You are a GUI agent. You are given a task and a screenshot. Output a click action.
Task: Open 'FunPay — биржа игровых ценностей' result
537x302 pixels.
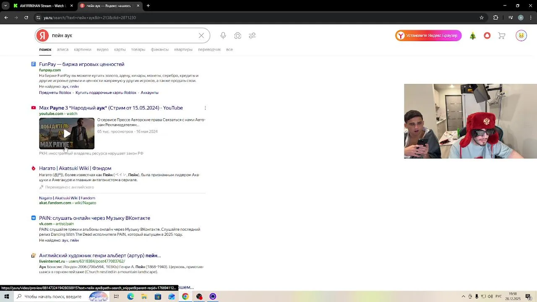pos(82,64)
